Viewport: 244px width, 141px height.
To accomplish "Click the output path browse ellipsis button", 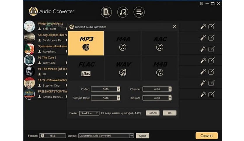I will pyautogui.click(x=132, y=136).
